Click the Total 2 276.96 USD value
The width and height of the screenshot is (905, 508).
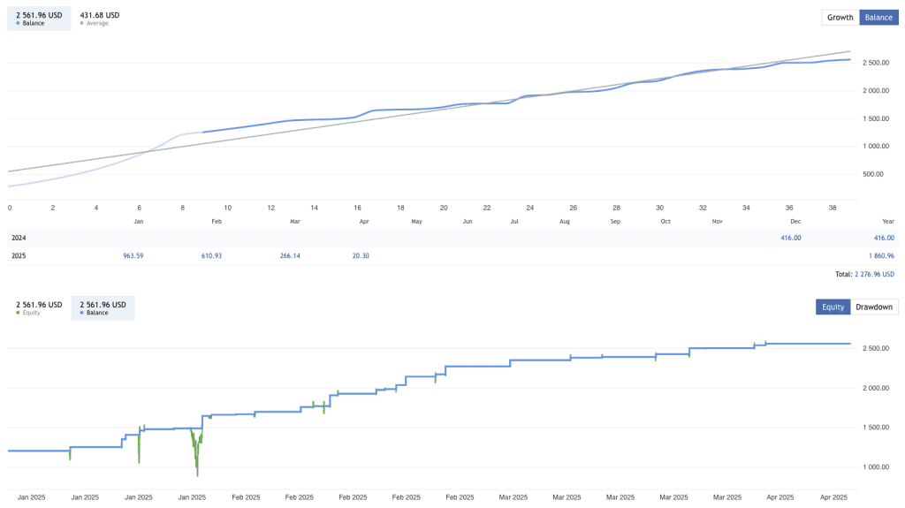tap(874, 275)
